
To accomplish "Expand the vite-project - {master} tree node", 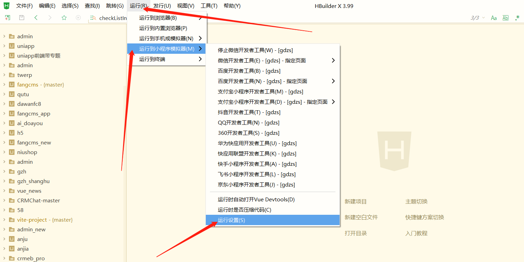I will click(x=4, y=220).
